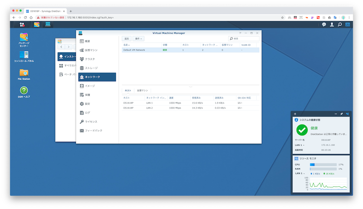Reload the browser page
363x209 pixels.
(25, 18)
